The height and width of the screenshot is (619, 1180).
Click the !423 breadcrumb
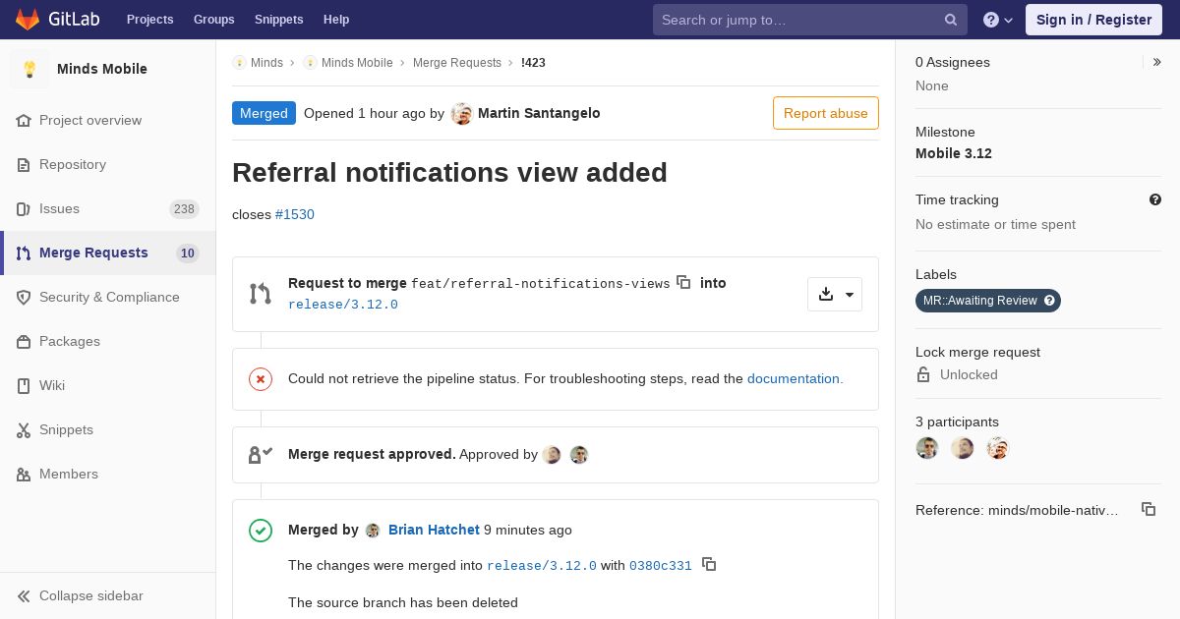pos(533,62)
